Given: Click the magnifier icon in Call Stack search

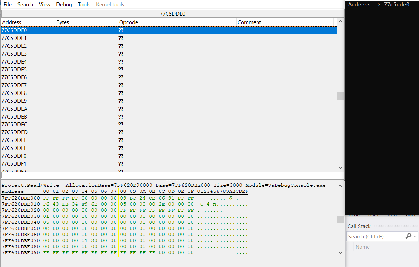Looking at the screenshot, I should (408, 236).
